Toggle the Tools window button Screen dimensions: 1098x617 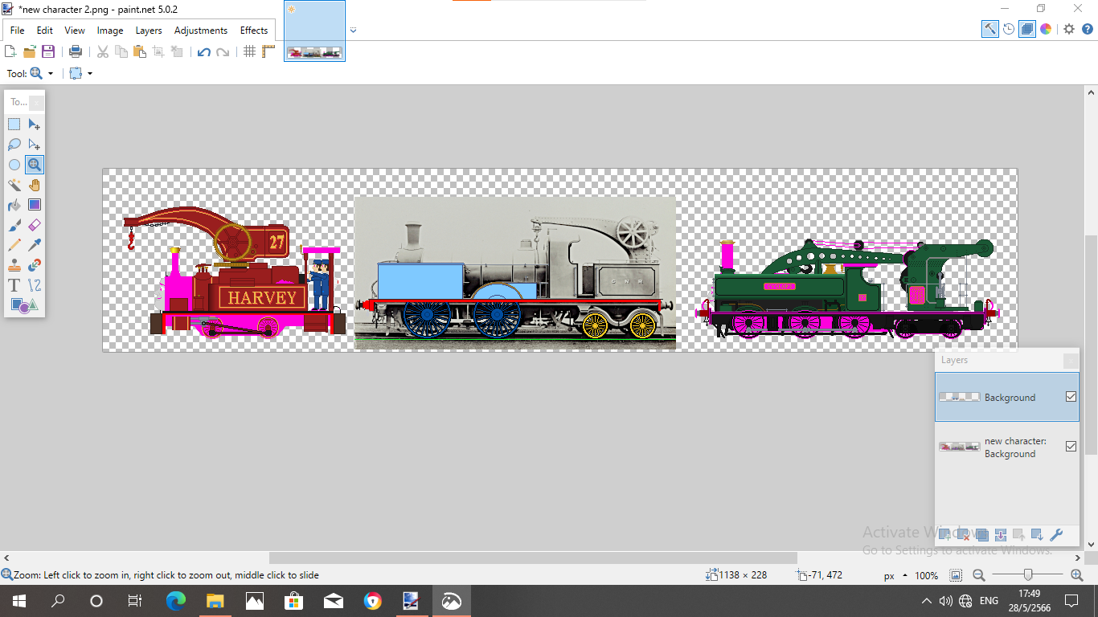pyautogui.click(x=990, y=29)
